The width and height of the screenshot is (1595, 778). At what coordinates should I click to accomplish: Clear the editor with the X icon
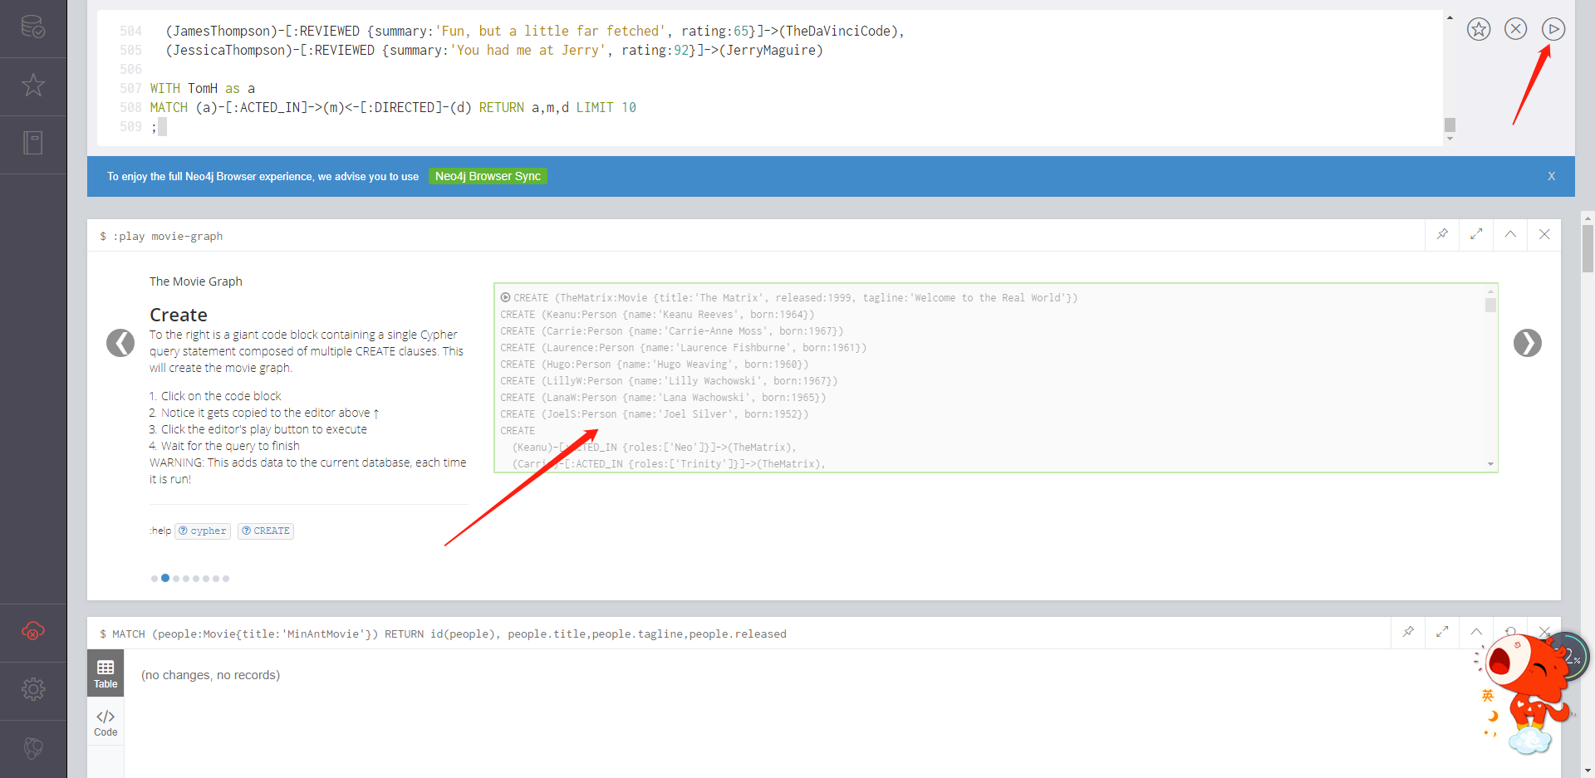(1515, 28)
